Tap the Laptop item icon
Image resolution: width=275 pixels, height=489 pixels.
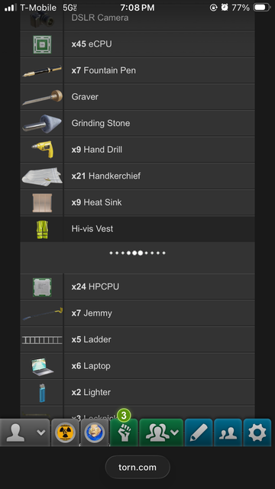point(42,366)
